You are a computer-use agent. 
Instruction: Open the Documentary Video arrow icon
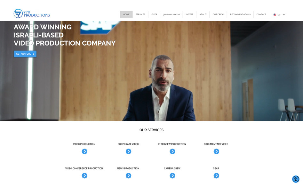pyautogui.click(x=216, y=151)
